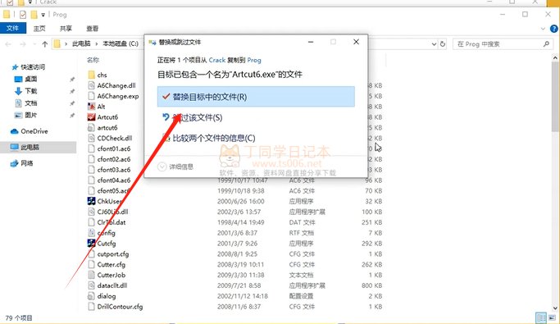Viewport: 560px width, 324px height.
Task: Open the address bar history dropdown
Action: (434, 44)
